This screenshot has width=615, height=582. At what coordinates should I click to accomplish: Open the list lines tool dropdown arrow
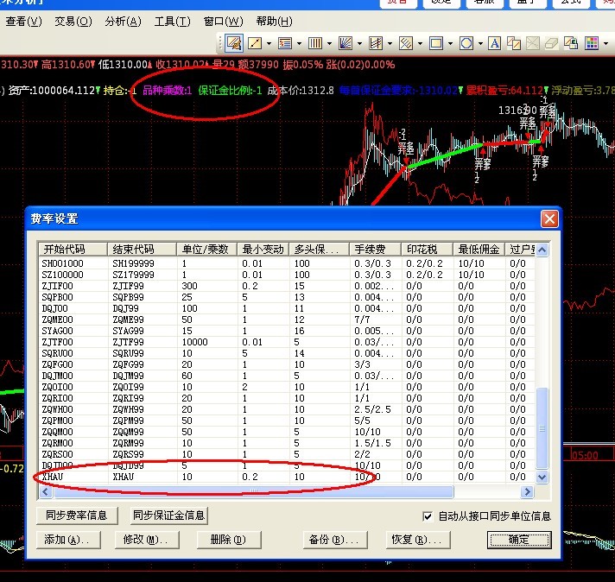(x=299, y=43)
